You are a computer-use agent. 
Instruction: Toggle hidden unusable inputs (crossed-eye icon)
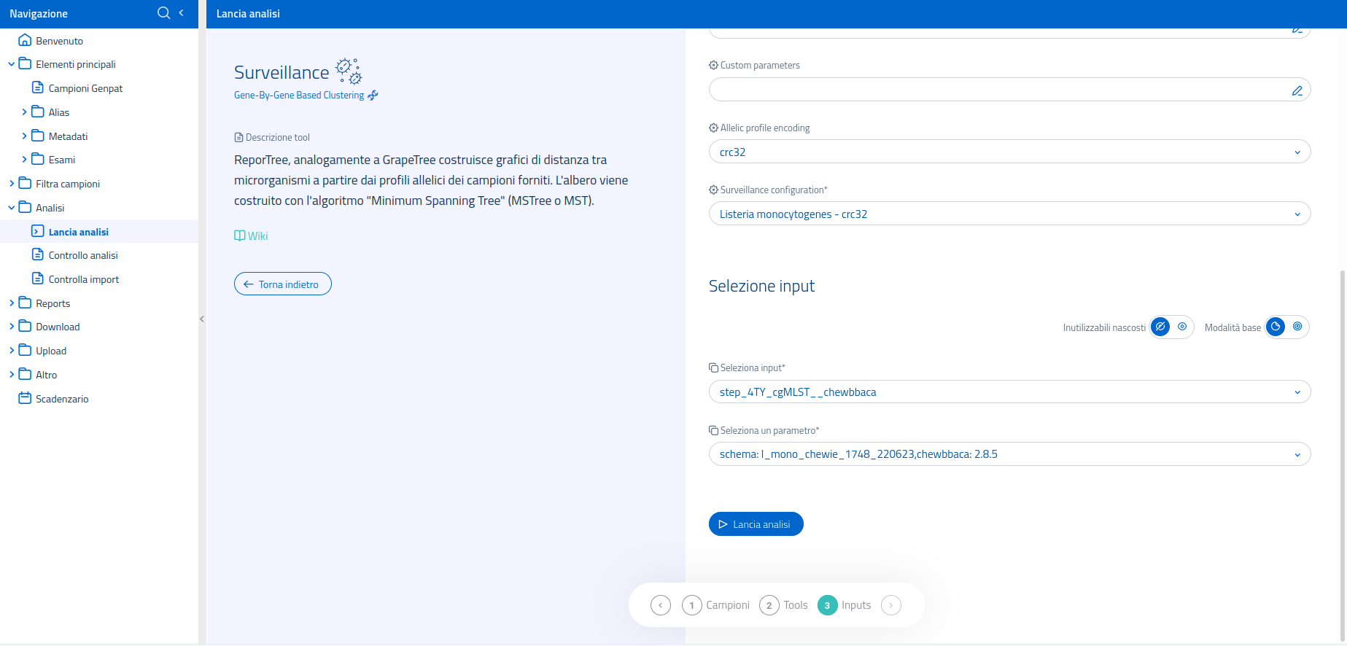click(1160, 327)
